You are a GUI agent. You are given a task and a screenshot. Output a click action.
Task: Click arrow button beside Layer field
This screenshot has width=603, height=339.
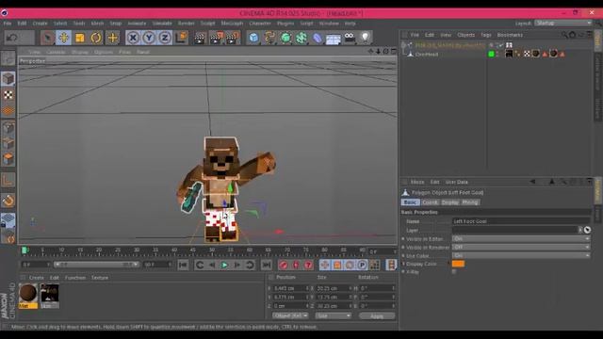point(580,230)
